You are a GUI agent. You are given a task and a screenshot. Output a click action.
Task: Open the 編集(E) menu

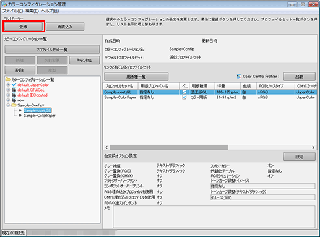pyautogui.click(x=32, y=11)
